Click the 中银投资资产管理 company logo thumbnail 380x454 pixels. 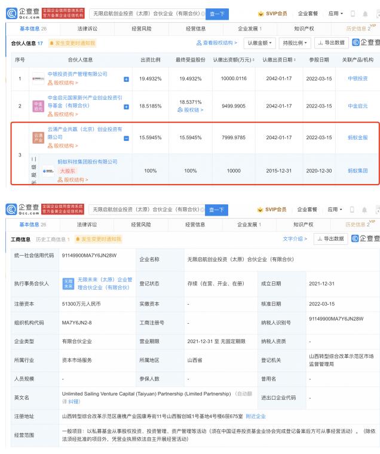tap(38, 78)
